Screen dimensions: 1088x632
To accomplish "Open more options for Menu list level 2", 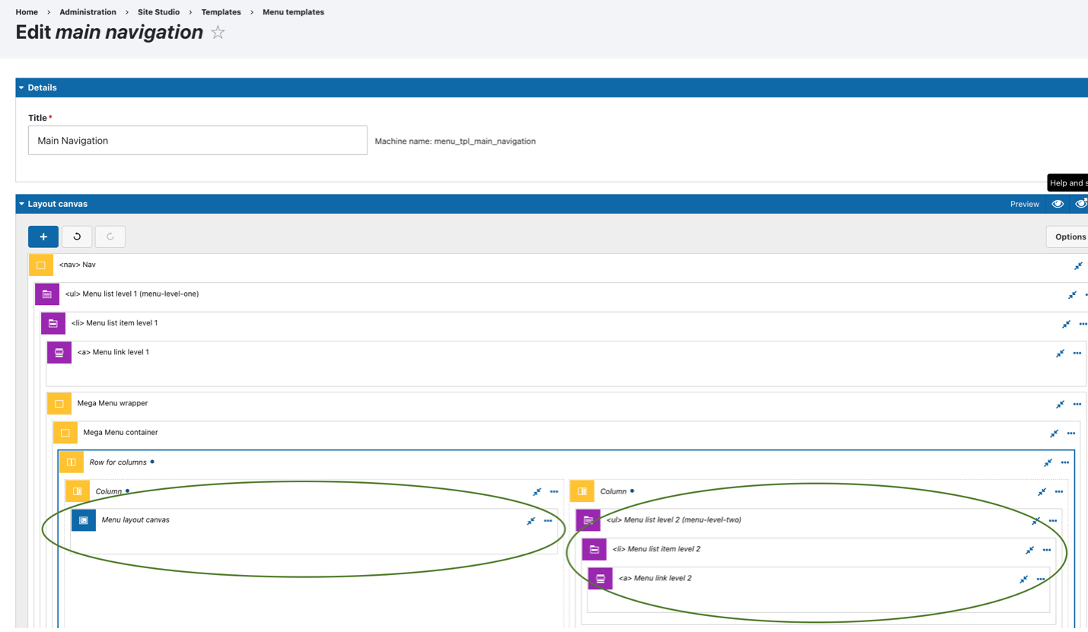I will pyautogui.click(x=1052, y=521).
